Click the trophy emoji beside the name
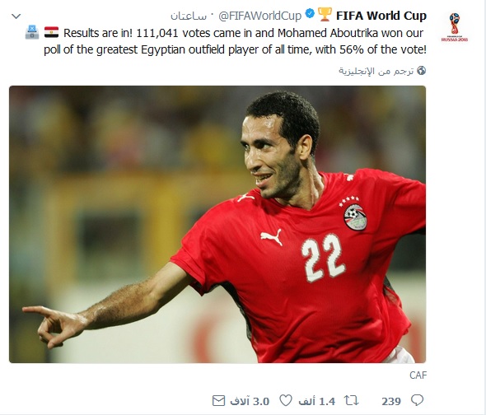This screenshot has width=486, height=415. pyautogui.click(x=325, y=14)
